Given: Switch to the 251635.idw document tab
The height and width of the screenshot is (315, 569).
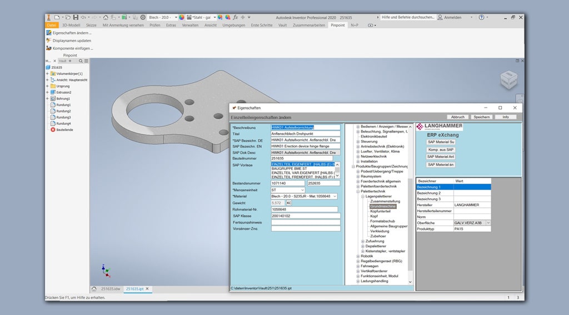Looking at the screenshot, I should [x=109, y=289].
